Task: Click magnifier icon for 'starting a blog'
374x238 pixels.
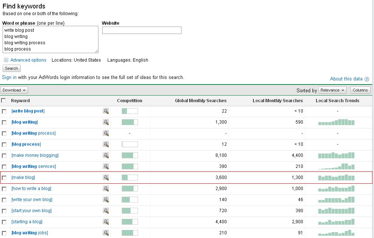Action: click(106, 222)
